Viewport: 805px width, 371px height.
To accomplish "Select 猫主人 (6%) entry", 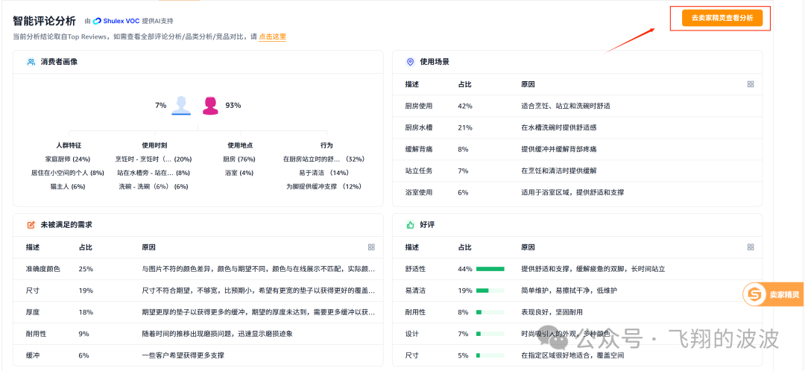I will tap(69, 187).
